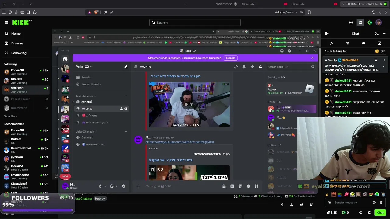The height and width of the screenshot is (219, 390).
Task: Click the hourglass slow mode icon
Action: (380, 43)
